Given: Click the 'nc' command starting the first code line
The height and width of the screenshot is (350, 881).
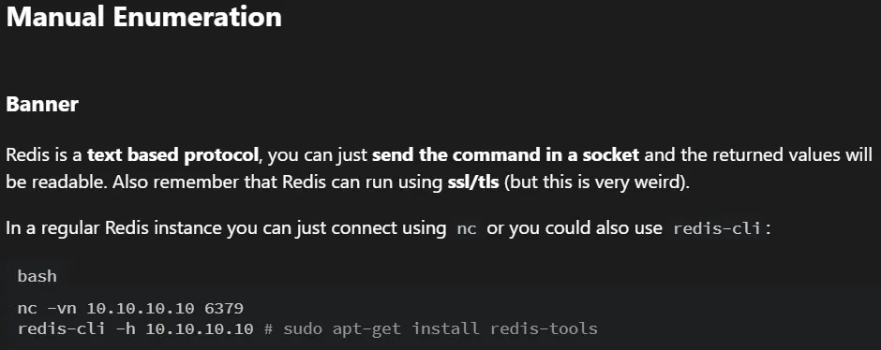Looking at the screenshot, I should coord(27,309).
